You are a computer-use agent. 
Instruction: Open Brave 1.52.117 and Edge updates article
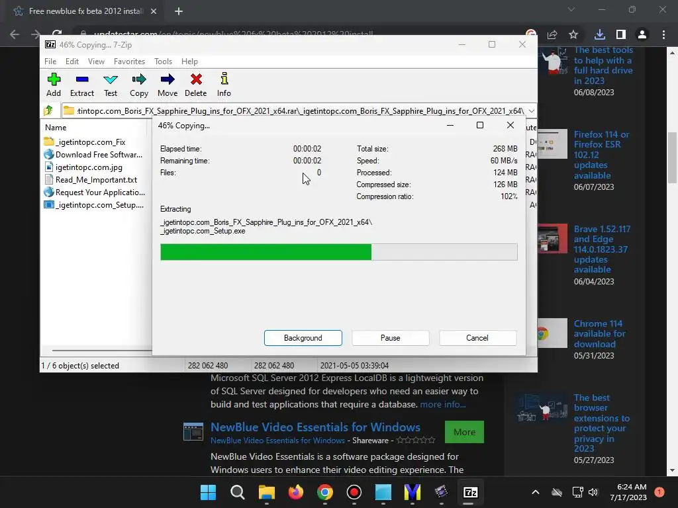point(602,249)
